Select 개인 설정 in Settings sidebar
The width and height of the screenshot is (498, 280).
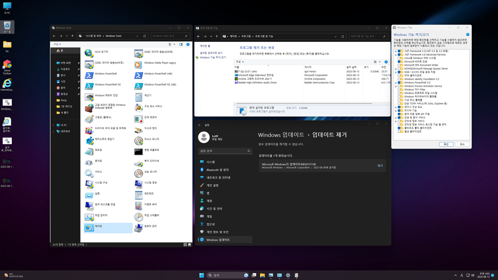(225, 185)
